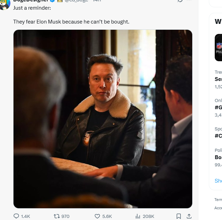This screenshot has width=222, height=220.
Task: Open the Politics trending topic
Action: click(218, 157)
